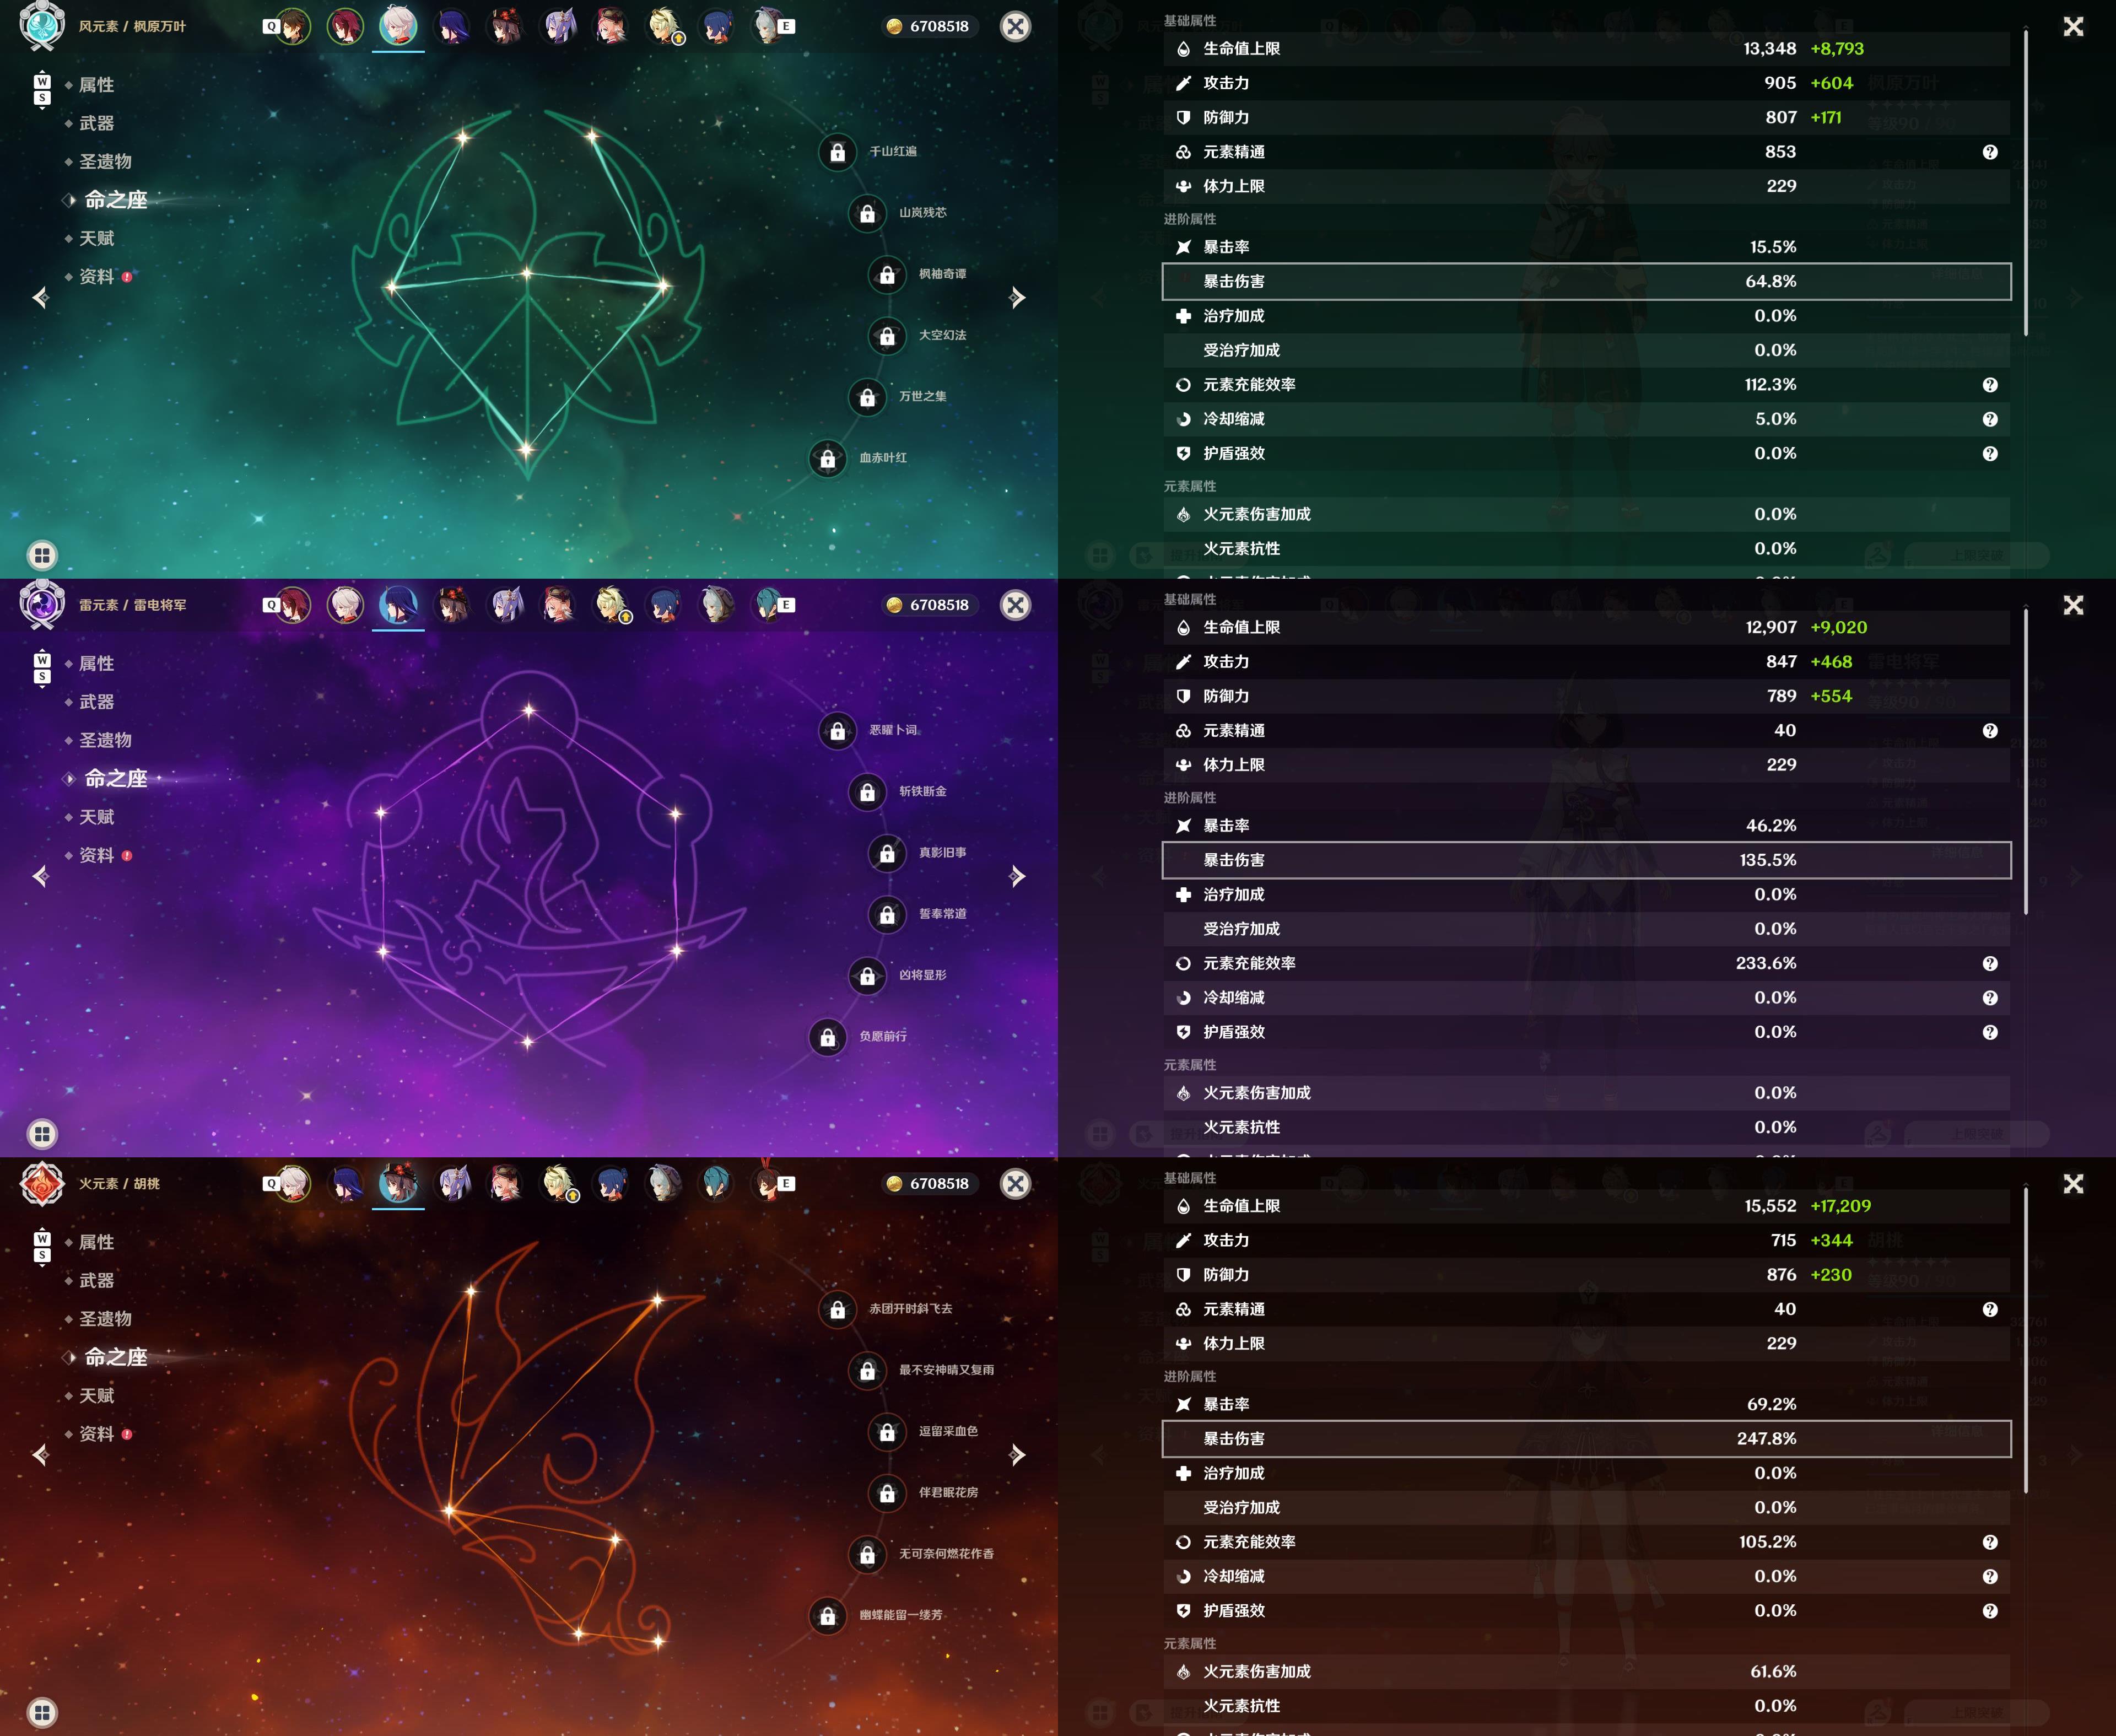Switch to 属性 tab on 枫原万叶 screen

click(x=96, y=85)
